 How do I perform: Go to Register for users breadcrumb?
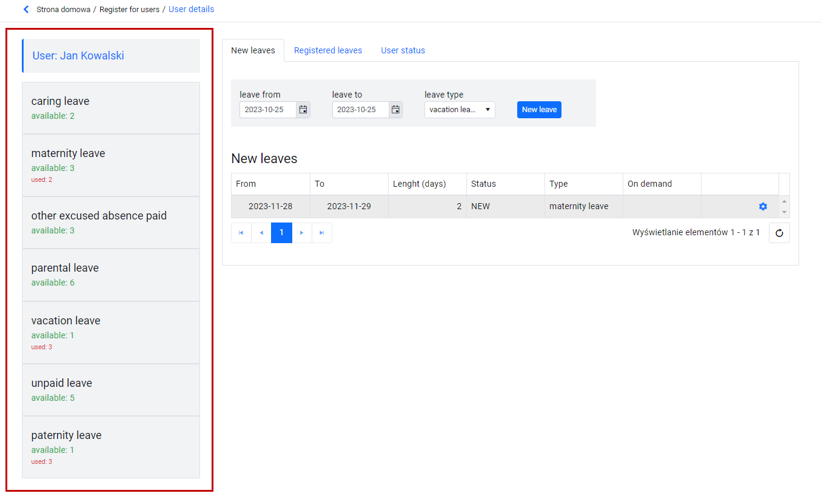(x=130, y=10)
